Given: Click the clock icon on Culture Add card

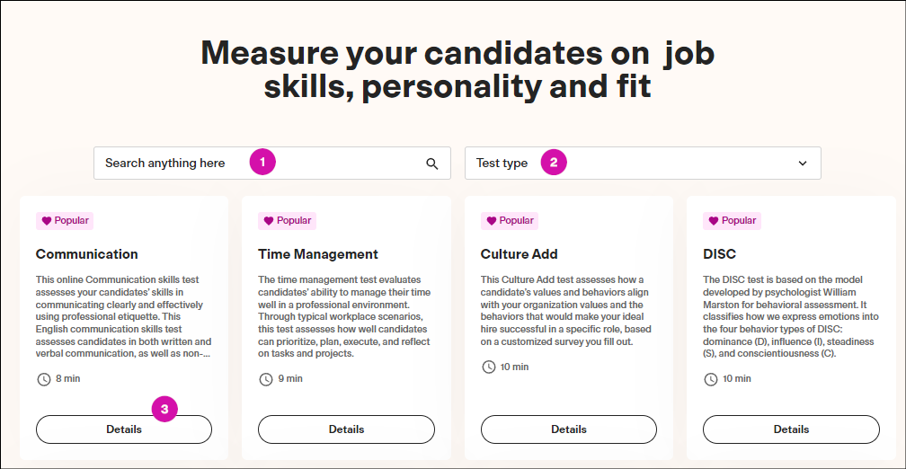Looking at the screenshot, I should (488, 367).
